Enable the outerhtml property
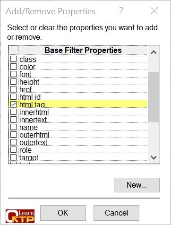Screen dimensions: 171x225 pyautogui.click(x=13, y=134)
